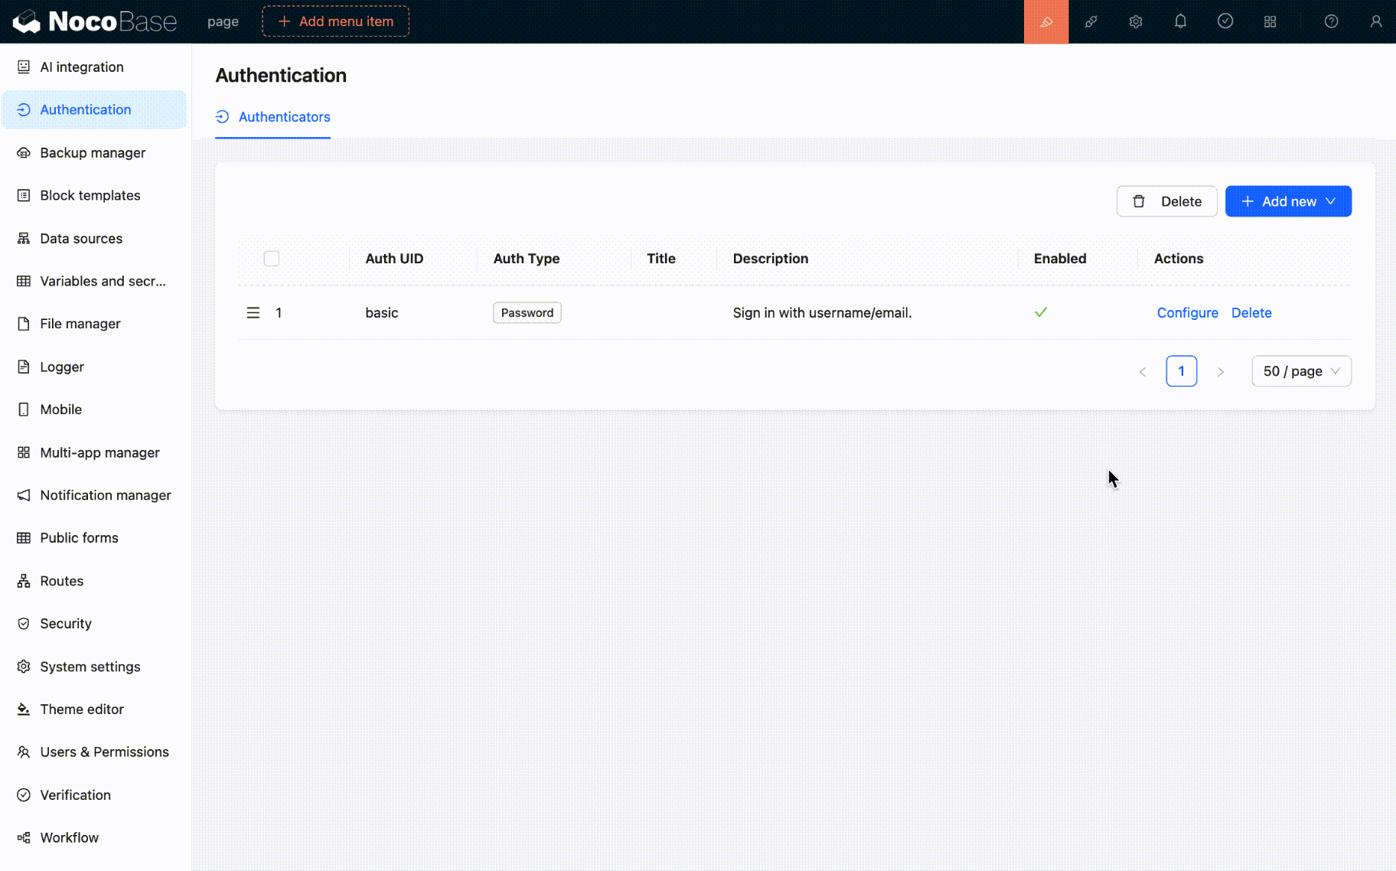Viewport: 1396px width, 871px height.
Task: Open Users & Permissions in the sidebar
Action: point(104,752)
